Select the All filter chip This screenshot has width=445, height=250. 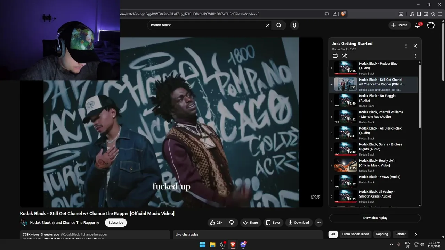tap(333, 234)
